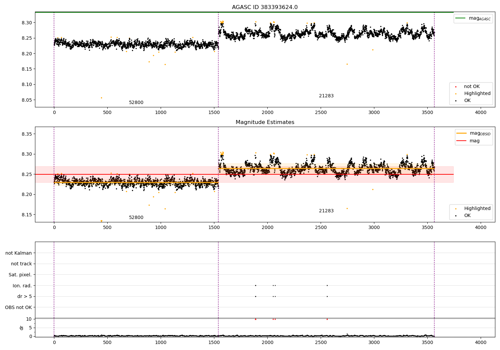Click the y-axis tick '5' in the dr panel
The height and width of the screenshot is (350, 500).
coord(30,328)
